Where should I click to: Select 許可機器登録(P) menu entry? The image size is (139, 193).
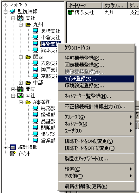click(x=96, y=58)
